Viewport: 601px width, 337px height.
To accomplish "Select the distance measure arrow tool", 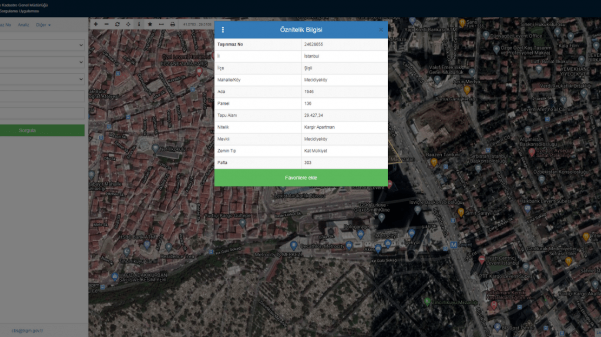I will 161,24.
